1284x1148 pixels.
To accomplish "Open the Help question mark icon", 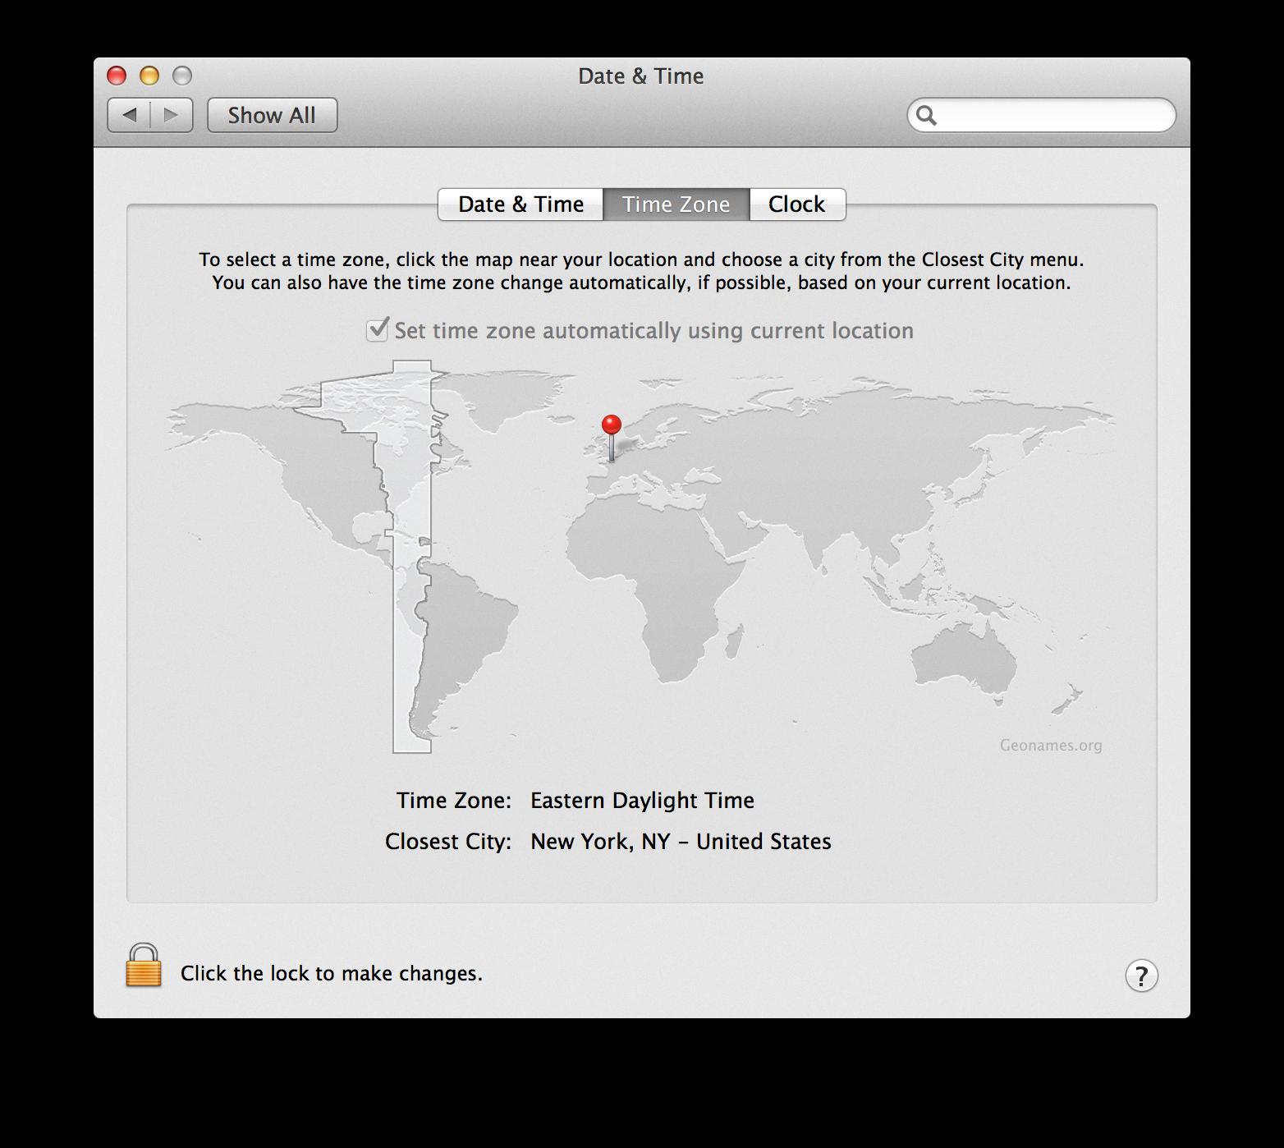I will (1141, 976).
